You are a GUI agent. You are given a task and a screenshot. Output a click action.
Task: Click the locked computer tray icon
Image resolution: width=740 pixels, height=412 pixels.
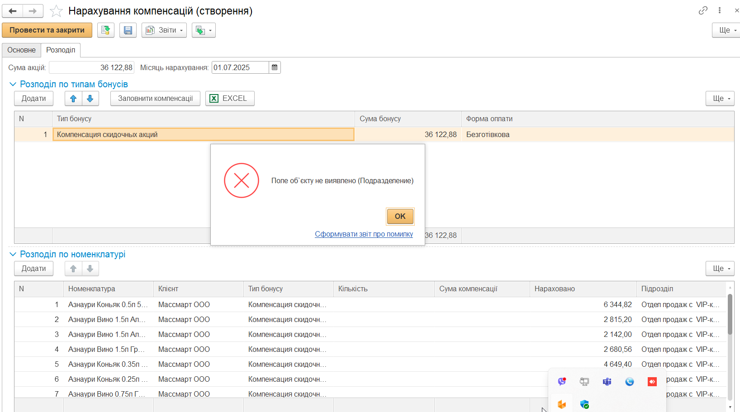pos(584,382)
